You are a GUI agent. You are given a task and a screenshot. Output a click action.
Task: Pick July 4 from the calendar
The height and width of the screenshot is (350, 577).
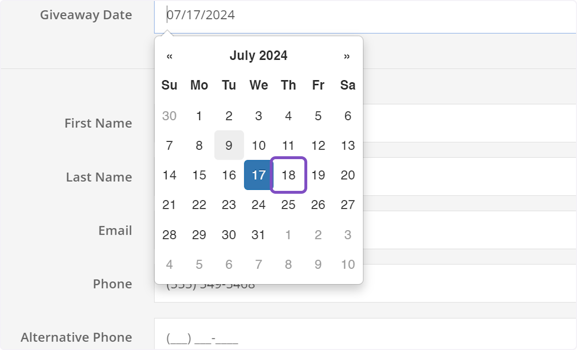pyautogui.click(x=288, y=115)
